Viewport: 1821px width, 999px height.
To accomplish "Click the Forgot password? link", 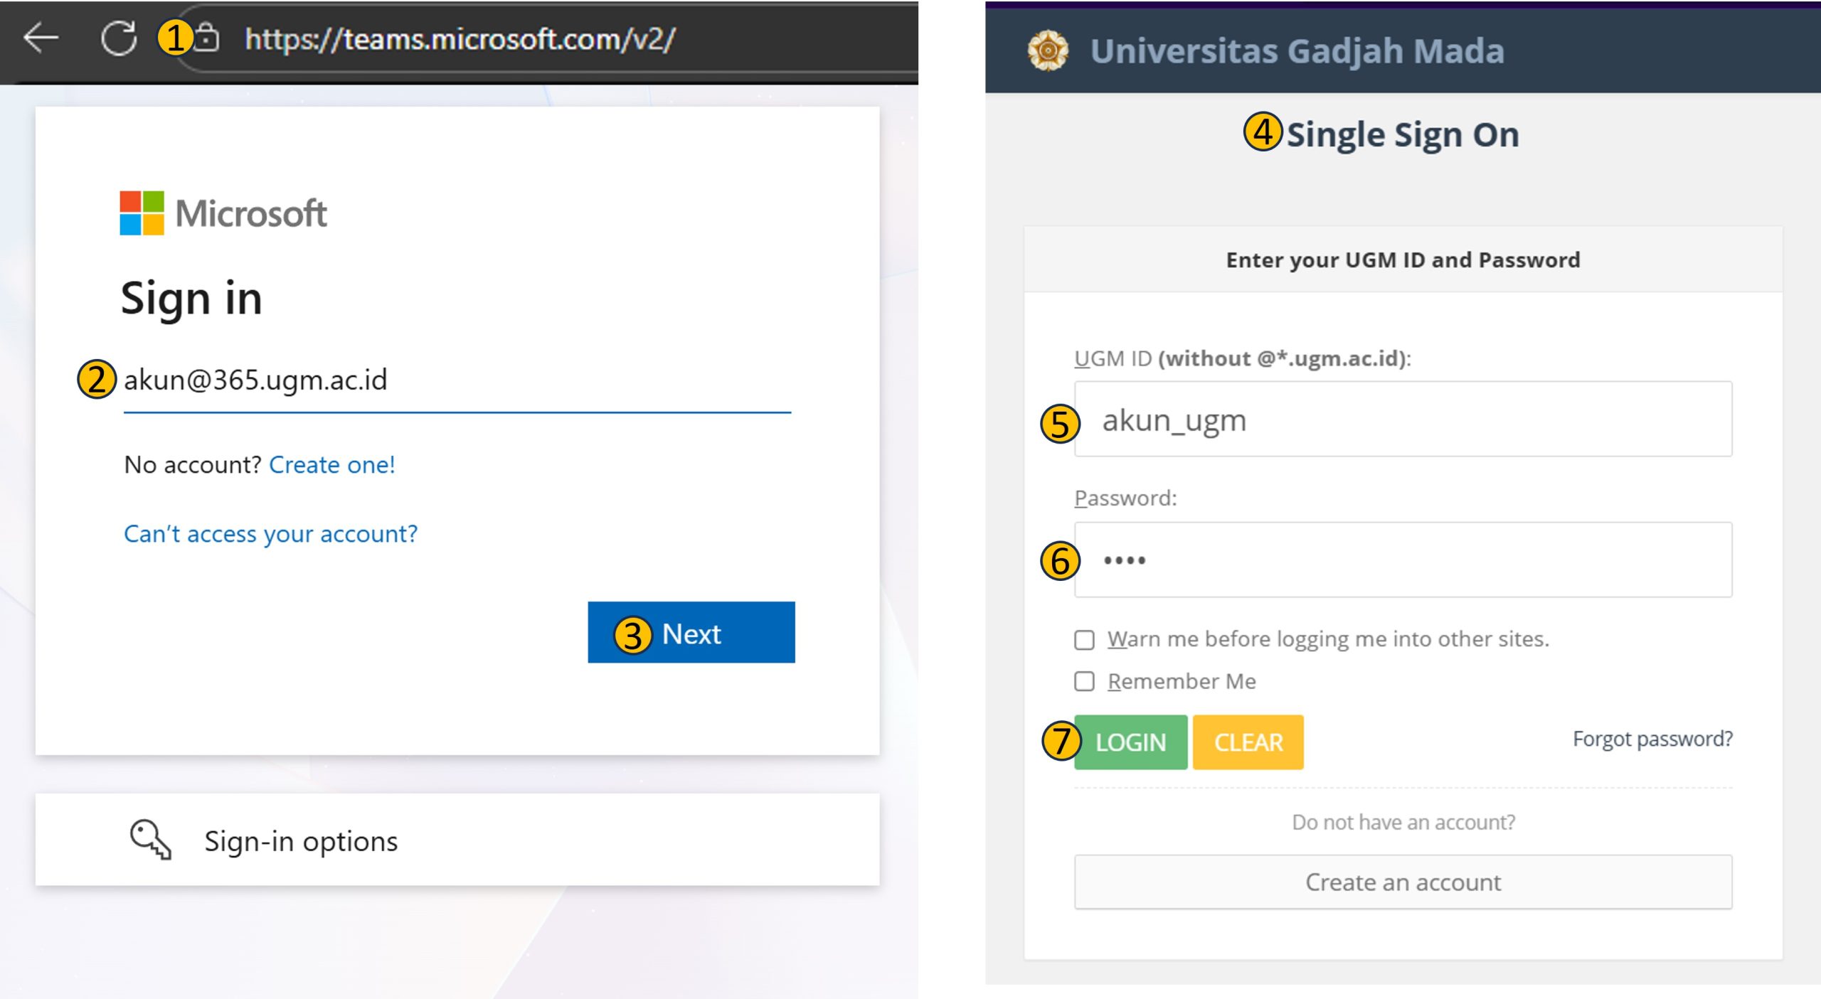I will (x=1652, y=739).
